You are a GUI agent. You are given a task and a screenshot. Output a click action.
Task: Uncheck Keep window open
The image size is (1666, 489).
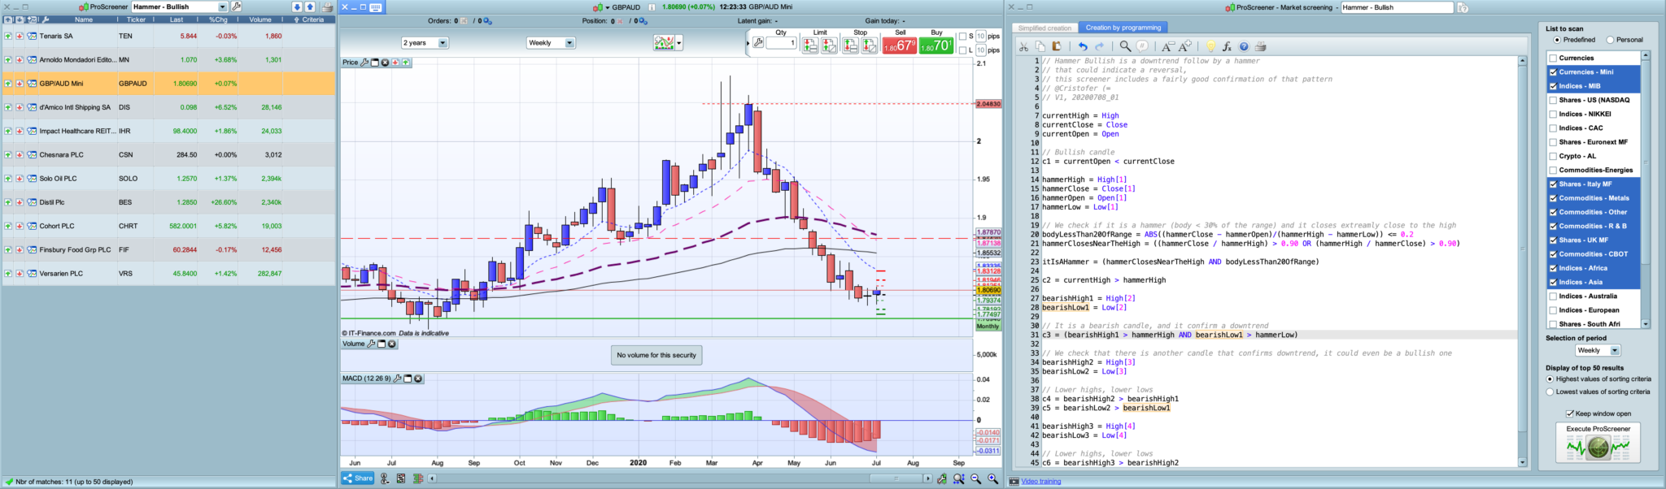tap(1570, 413)
